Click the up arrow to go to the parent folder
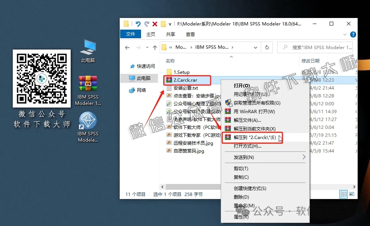370x226 pixels. pos(156,47)
